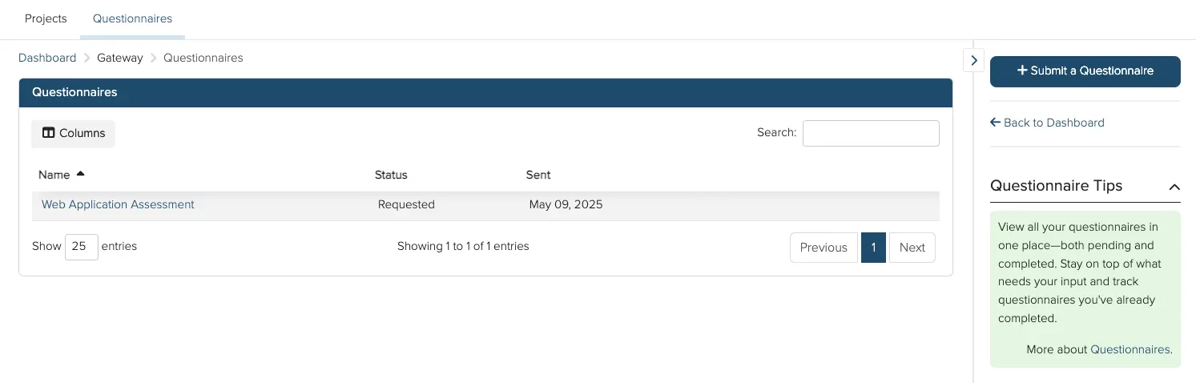Click the Columns button
Viewport: 1196px width, 383px height.
[x=73, y=134]
